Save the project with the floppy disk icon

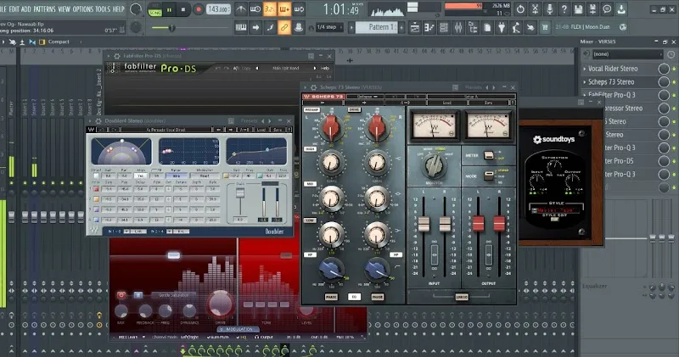click(x=579, y=9)
